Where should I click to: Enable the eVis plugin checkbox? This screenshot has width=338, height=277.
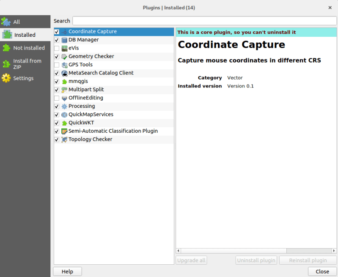57,48
